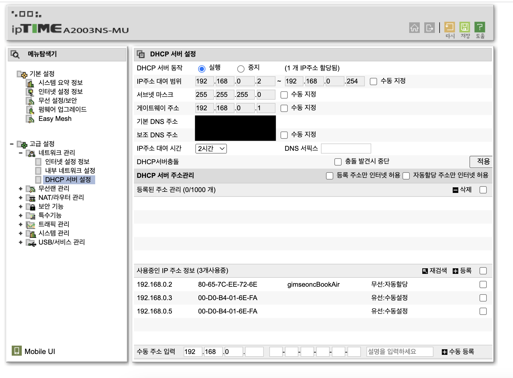Click the 다시 (reset) icon
Image resolution: width=513 pixels, height=378 pixels.
(x=450, y=27)
